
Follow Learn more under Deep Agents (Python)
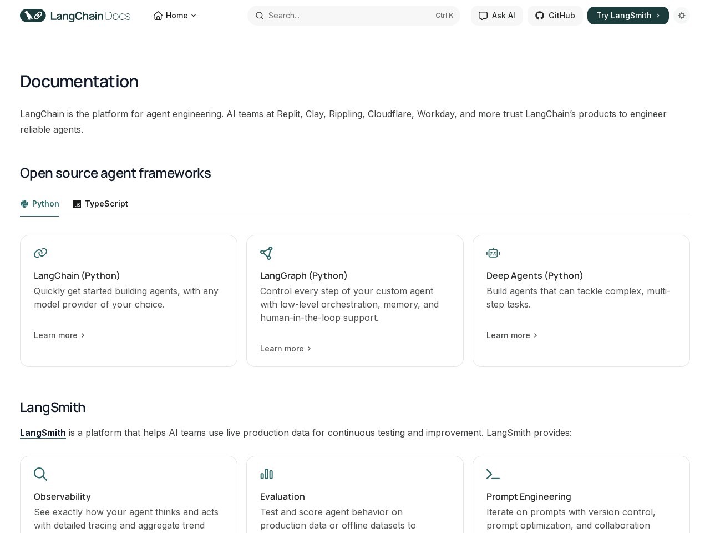tap(512, 335)
